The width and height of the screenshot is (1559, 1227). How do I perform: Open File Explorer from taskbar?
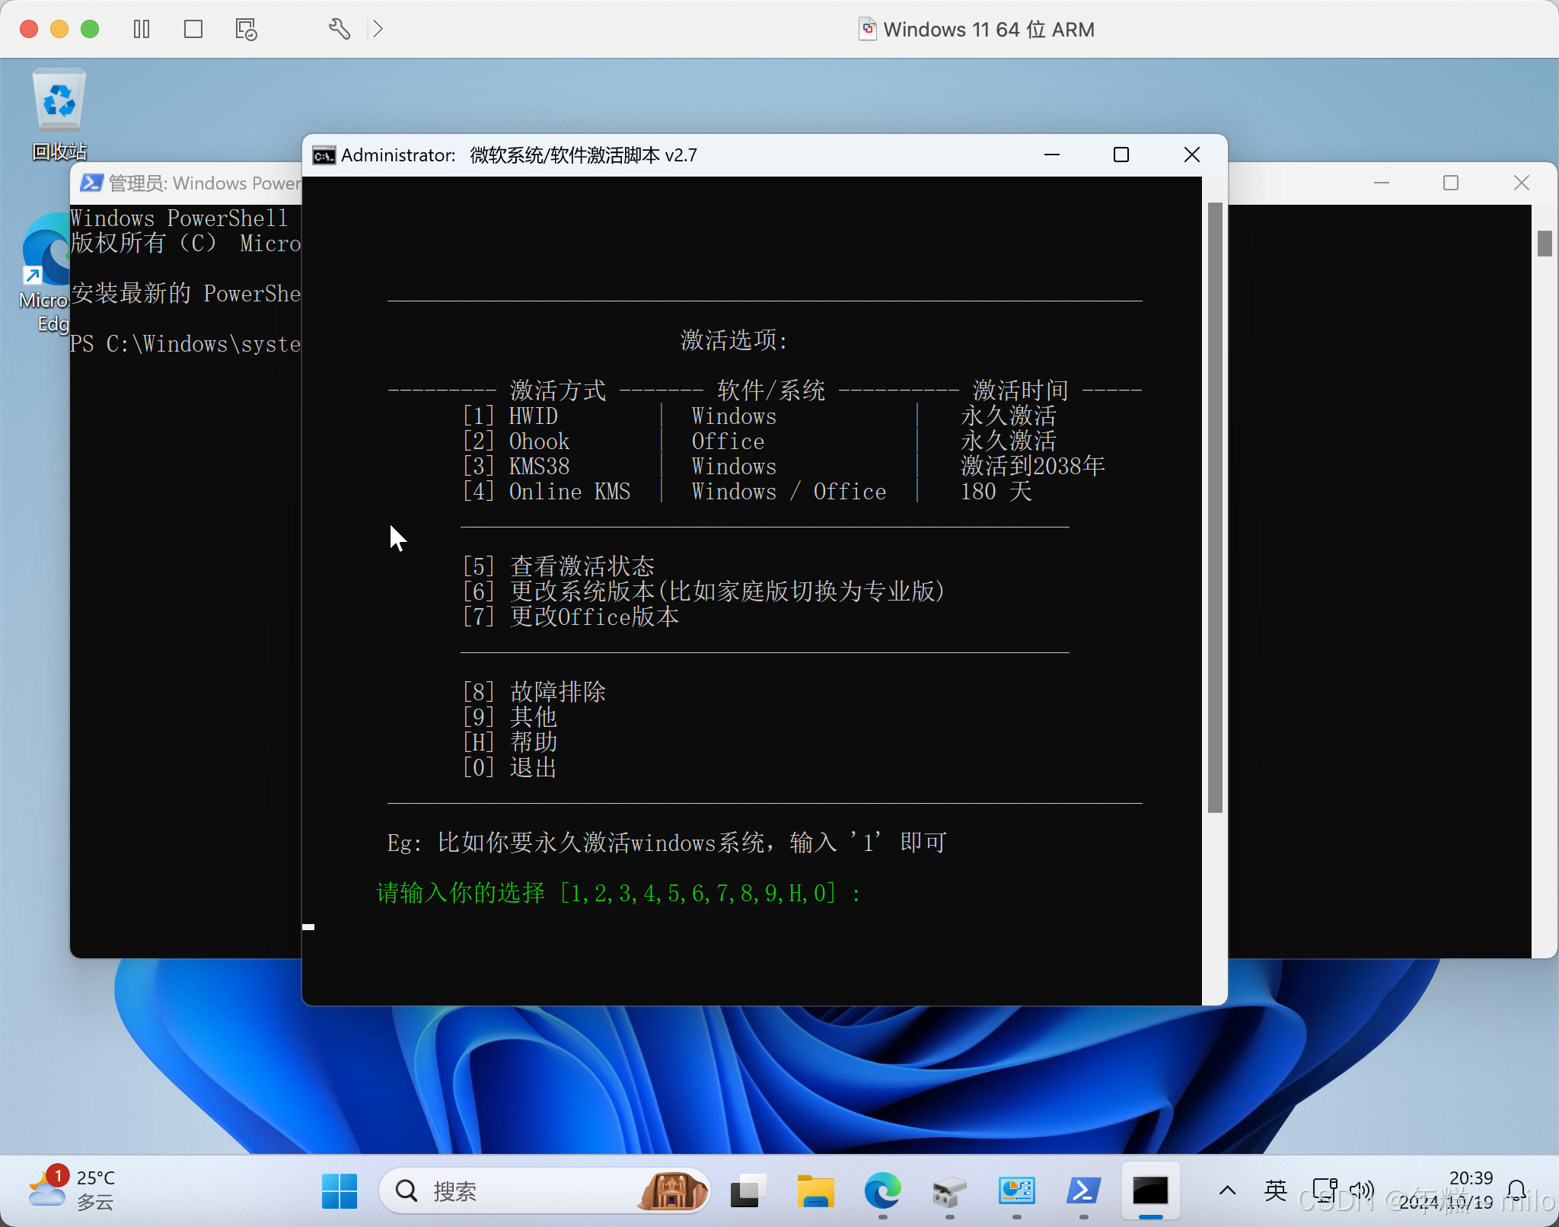815,1190
